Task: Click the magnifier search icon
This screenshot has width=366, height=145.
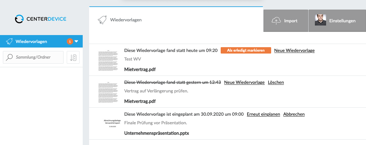Action: (9, 57)
